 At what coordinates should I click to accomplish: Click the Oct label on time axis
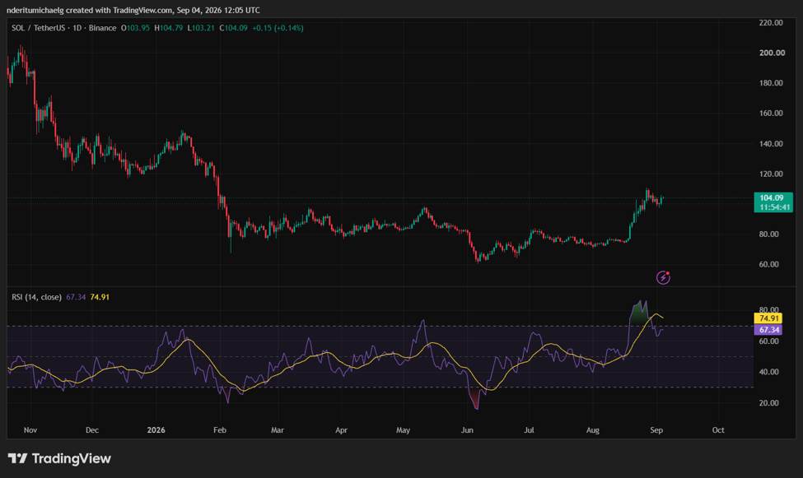click(x=718, y=430)
